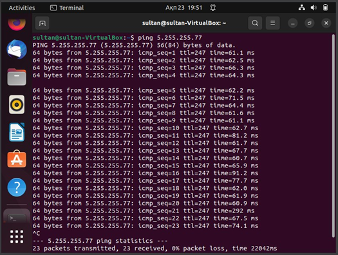Image resolution: width=338 pixels, height=255 pixels.
Task: Open the clock and calendar panel
Action: tap(184, 8)
